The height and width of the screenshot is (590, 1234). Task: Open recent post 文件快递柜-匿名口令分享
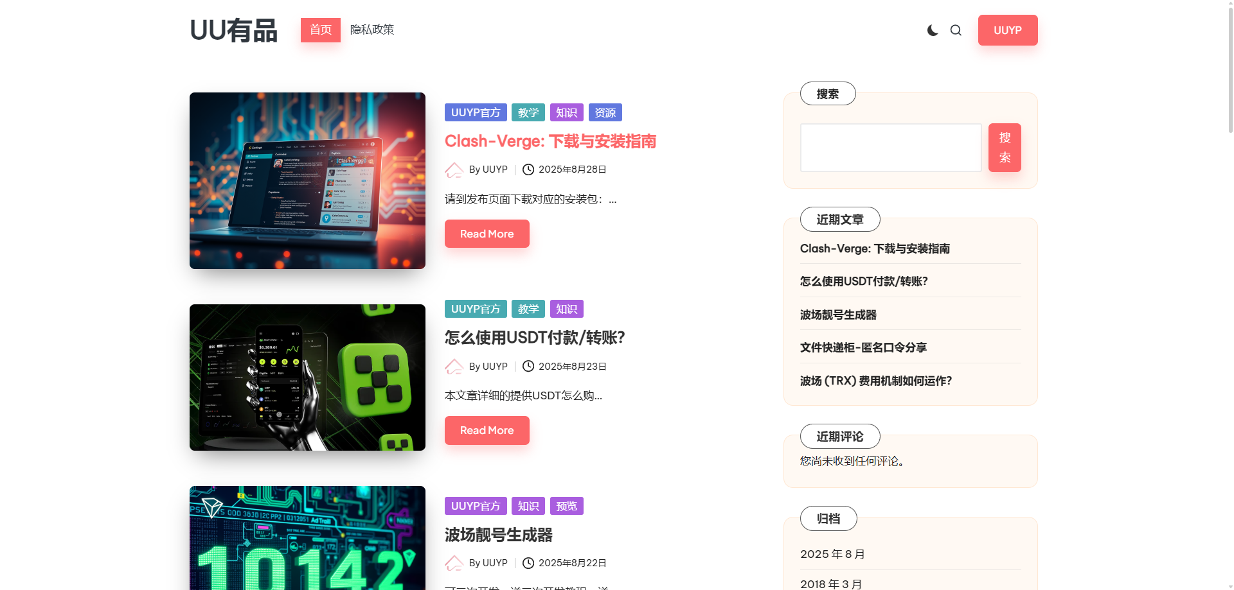[x=863, y=347]
